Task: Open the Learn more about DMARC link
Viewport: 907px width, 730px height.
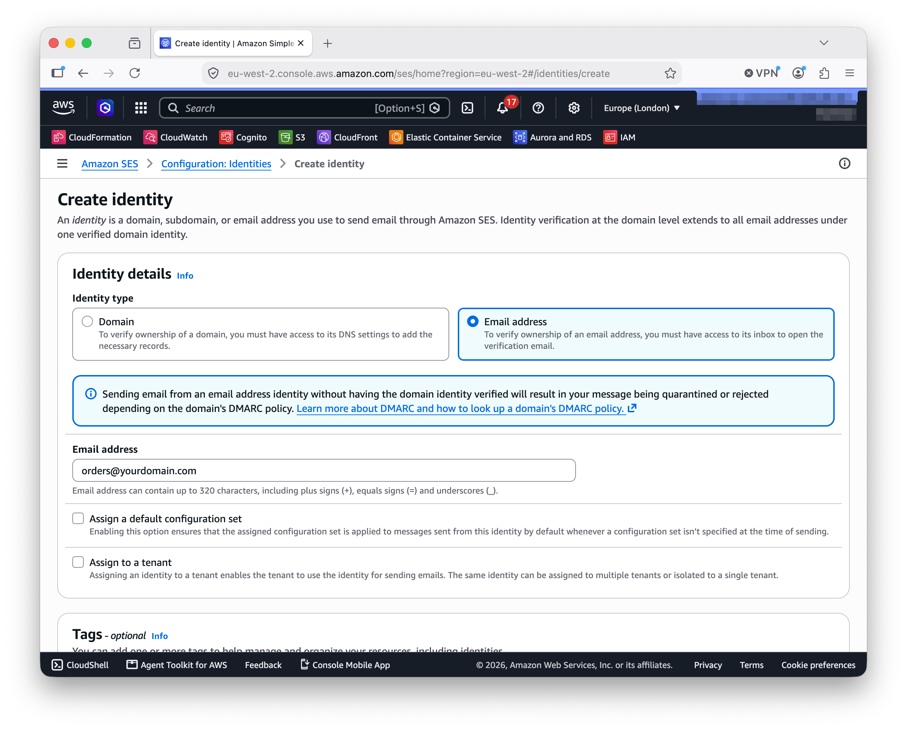Action: (466, 408)
